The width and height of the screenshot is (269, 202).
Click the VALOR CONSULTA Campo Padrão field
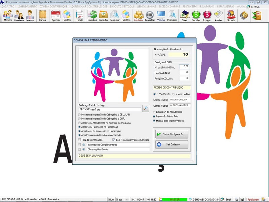pyautogui.click(x=180, y=100)
